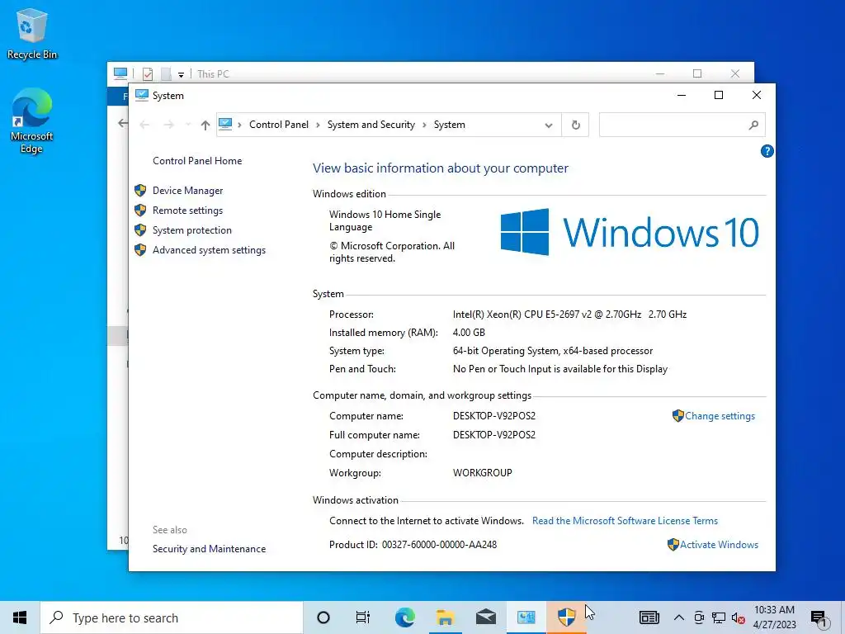Open Recycle Bin desktop icon
Screen dimensions: 845x634
click(32, 34)
